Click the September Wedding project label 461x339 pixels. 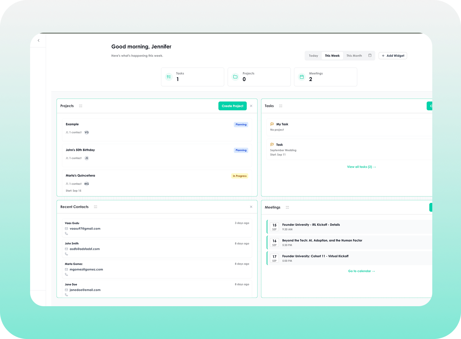coord(283,150)
